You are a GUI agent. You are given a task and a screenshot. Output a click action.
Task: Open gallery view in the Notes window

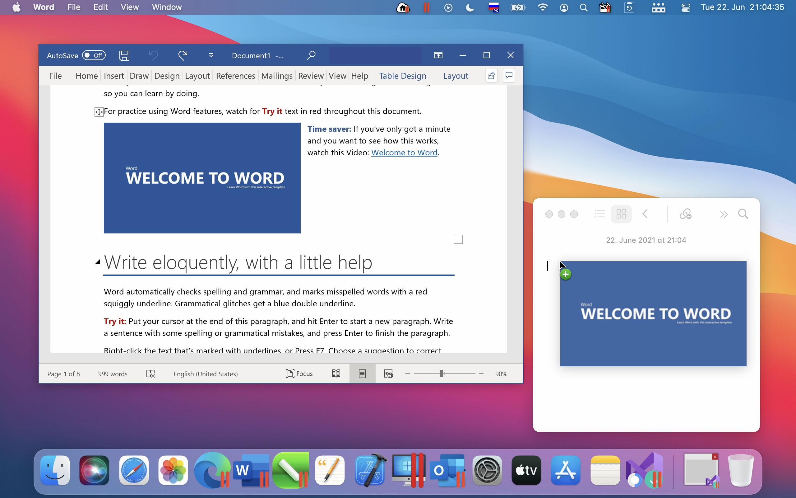click(x=621, y=214)
